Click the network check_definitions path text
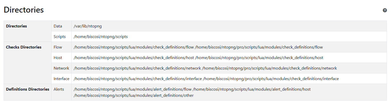 point(205,68)
